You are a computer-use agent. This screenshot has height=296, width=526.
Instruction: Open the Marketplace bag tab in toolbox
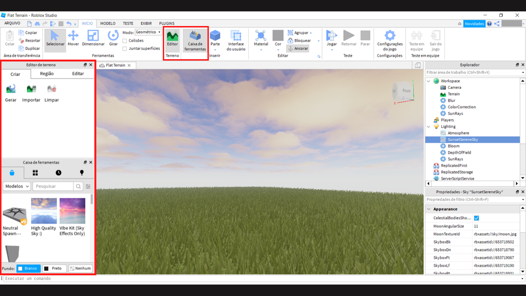coord(12,173)
